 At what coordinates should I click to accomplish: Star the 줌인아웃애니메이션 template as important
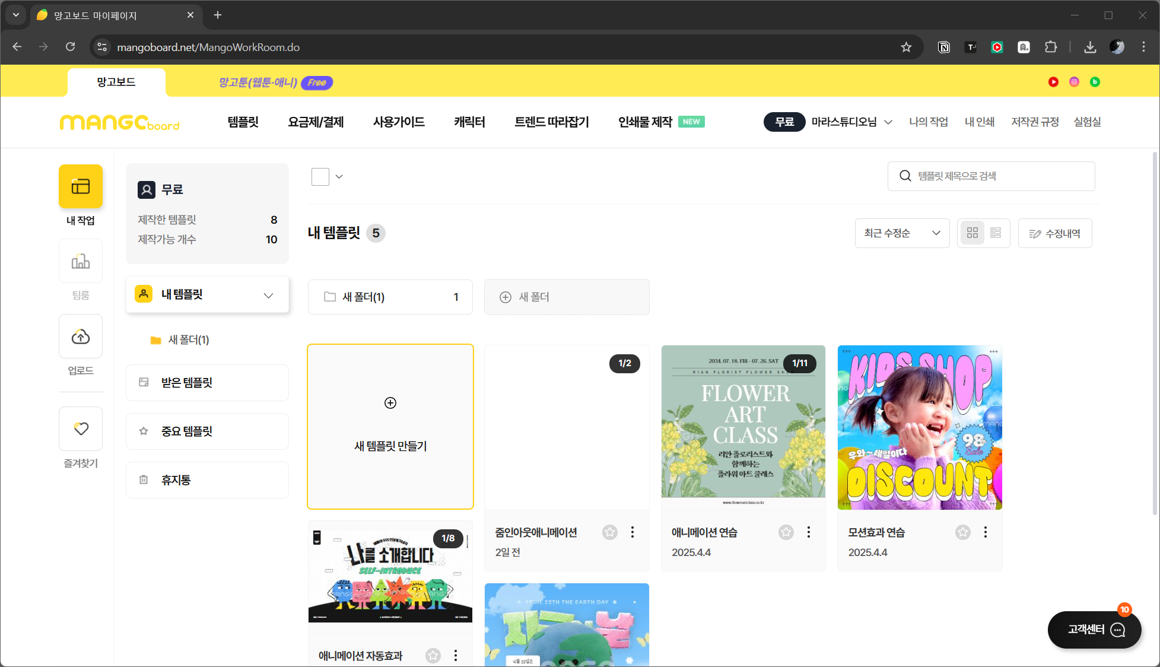point(609,532)
